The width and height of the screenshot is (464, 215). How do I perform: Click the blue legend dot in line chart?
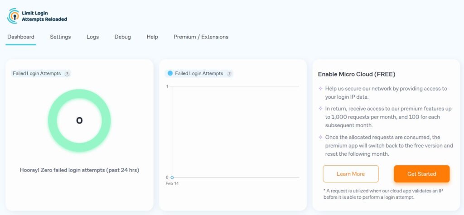[x=170, y=73]
